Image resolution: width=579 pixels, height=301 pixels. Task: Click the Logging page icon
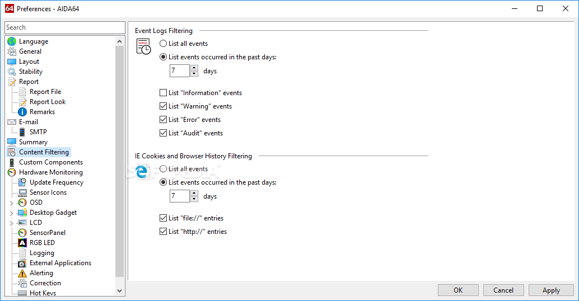[x=22, y=253]
